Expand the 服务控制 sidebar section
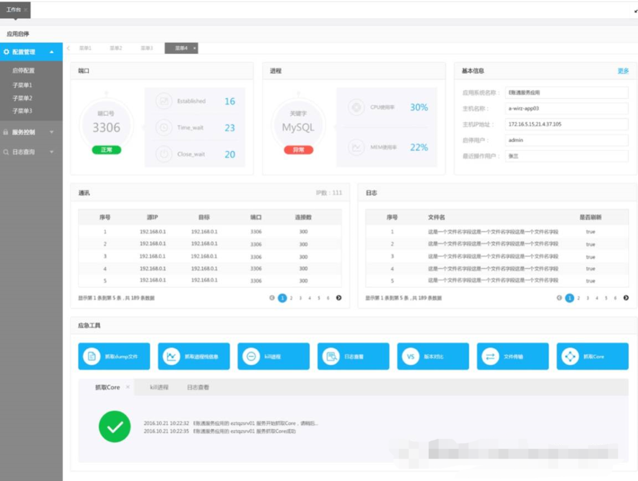The height and width of the screenshot is (481, 638). coord(51,132)
